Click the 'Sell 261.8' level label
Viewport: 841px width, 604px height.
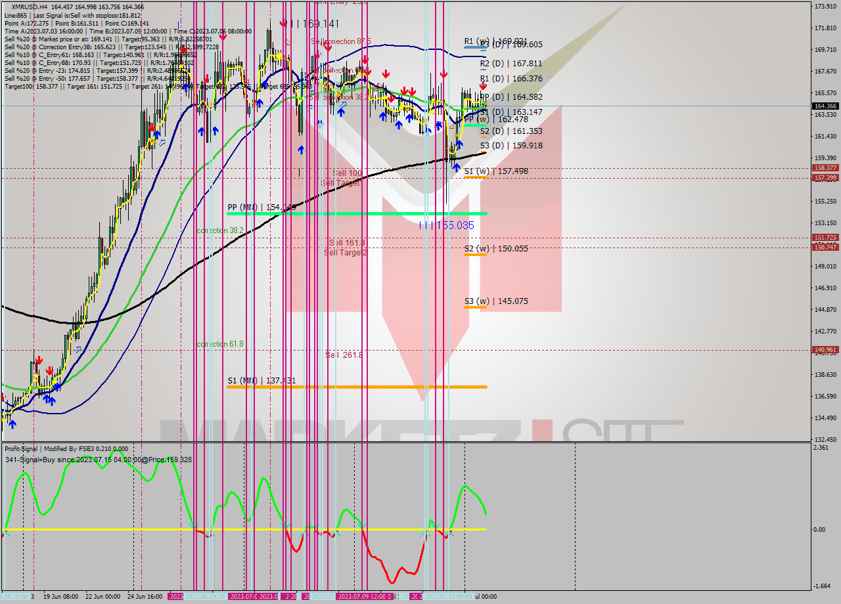344,355
